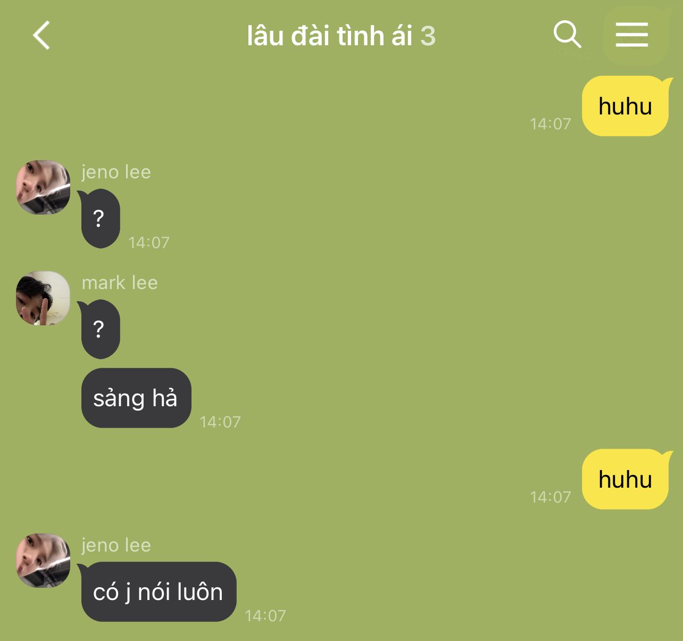Open jeno lee's avatar beside có j nói luôn
Image resolution: width=683 pixels, height=641 pixels.
[x=43, y=561]
